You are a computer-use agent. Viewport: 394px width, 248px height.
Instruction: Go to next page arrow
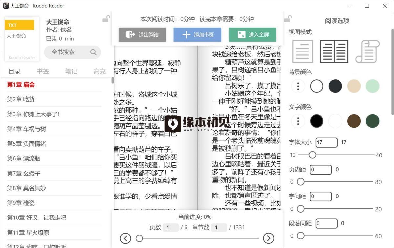pyautogui.click(x=269, y=238)
